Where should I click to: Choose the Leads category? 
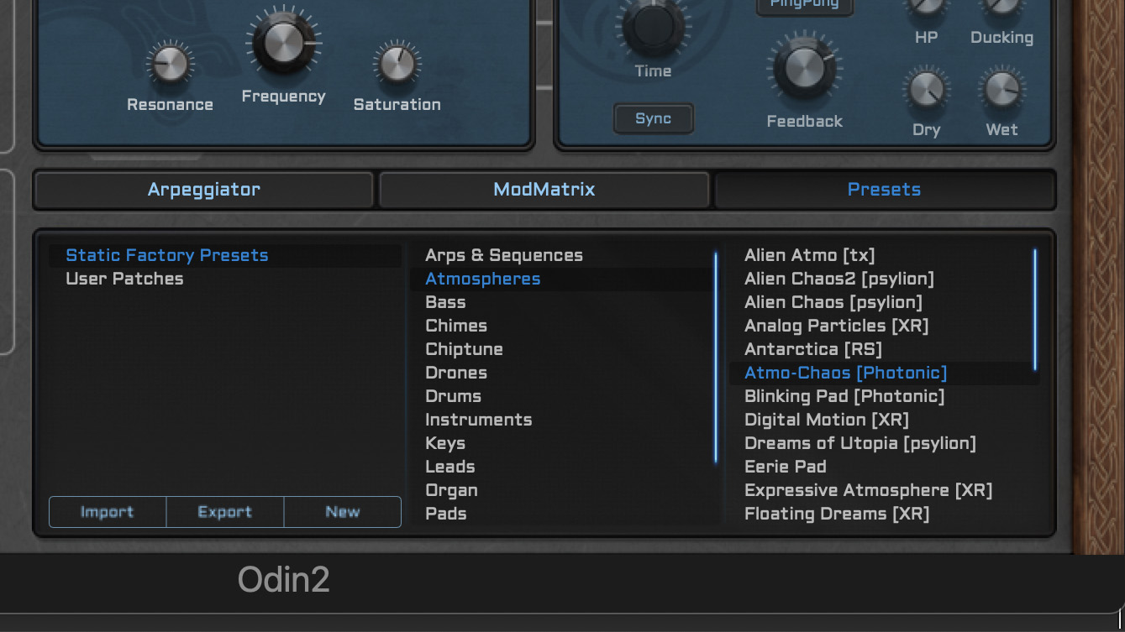[561, 467]
